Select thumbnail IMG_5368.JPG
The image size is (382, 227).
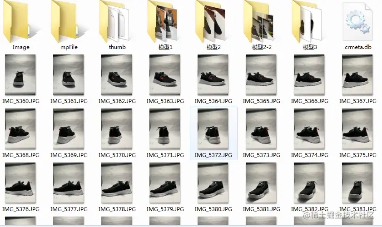pyautogui.click(x=20, y=129)
